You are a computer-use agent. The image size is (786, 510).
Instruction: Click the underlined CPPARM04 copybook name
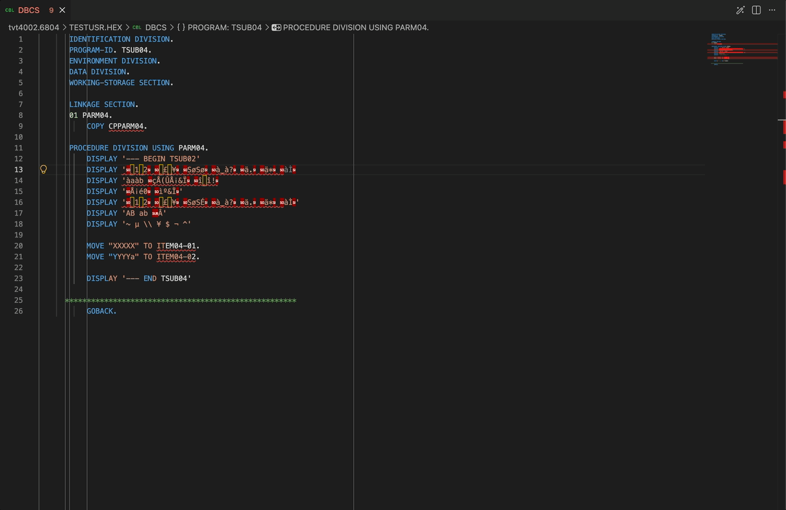pos(126,126)
